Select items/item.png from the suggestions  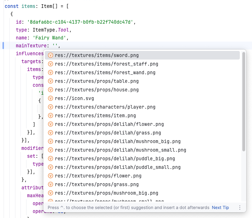(x=95, y=116)
